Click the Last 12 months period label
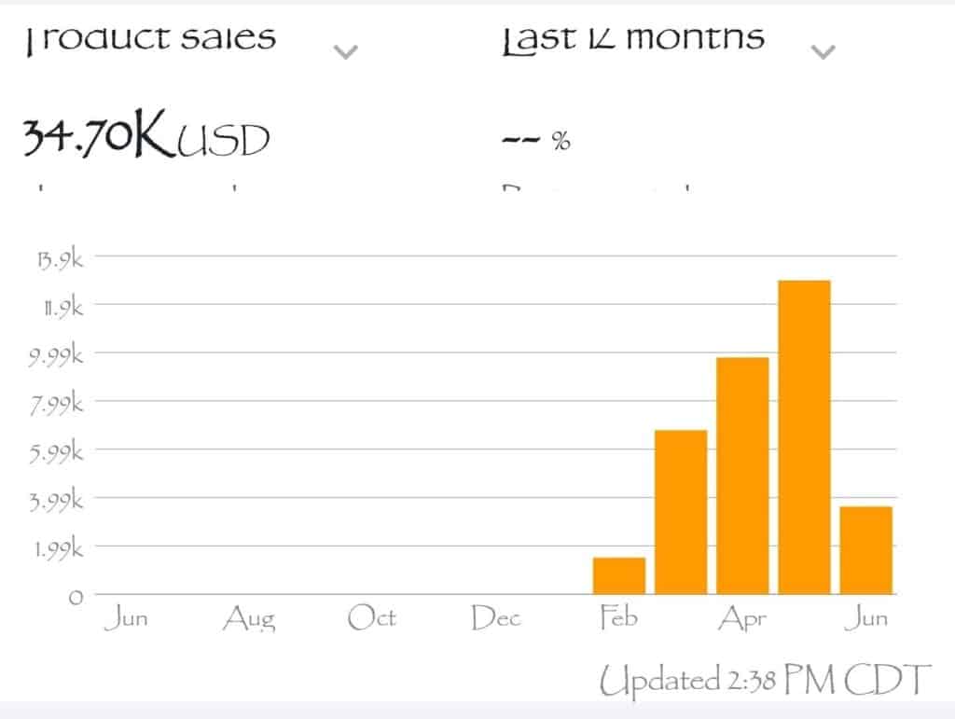The height and width of the screenshot is (719, 955). tap(633, 39)
